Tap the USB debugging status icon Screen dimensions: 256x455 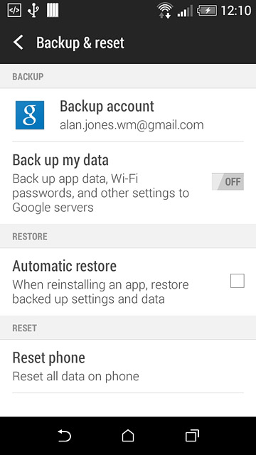(x=14, y=11)
